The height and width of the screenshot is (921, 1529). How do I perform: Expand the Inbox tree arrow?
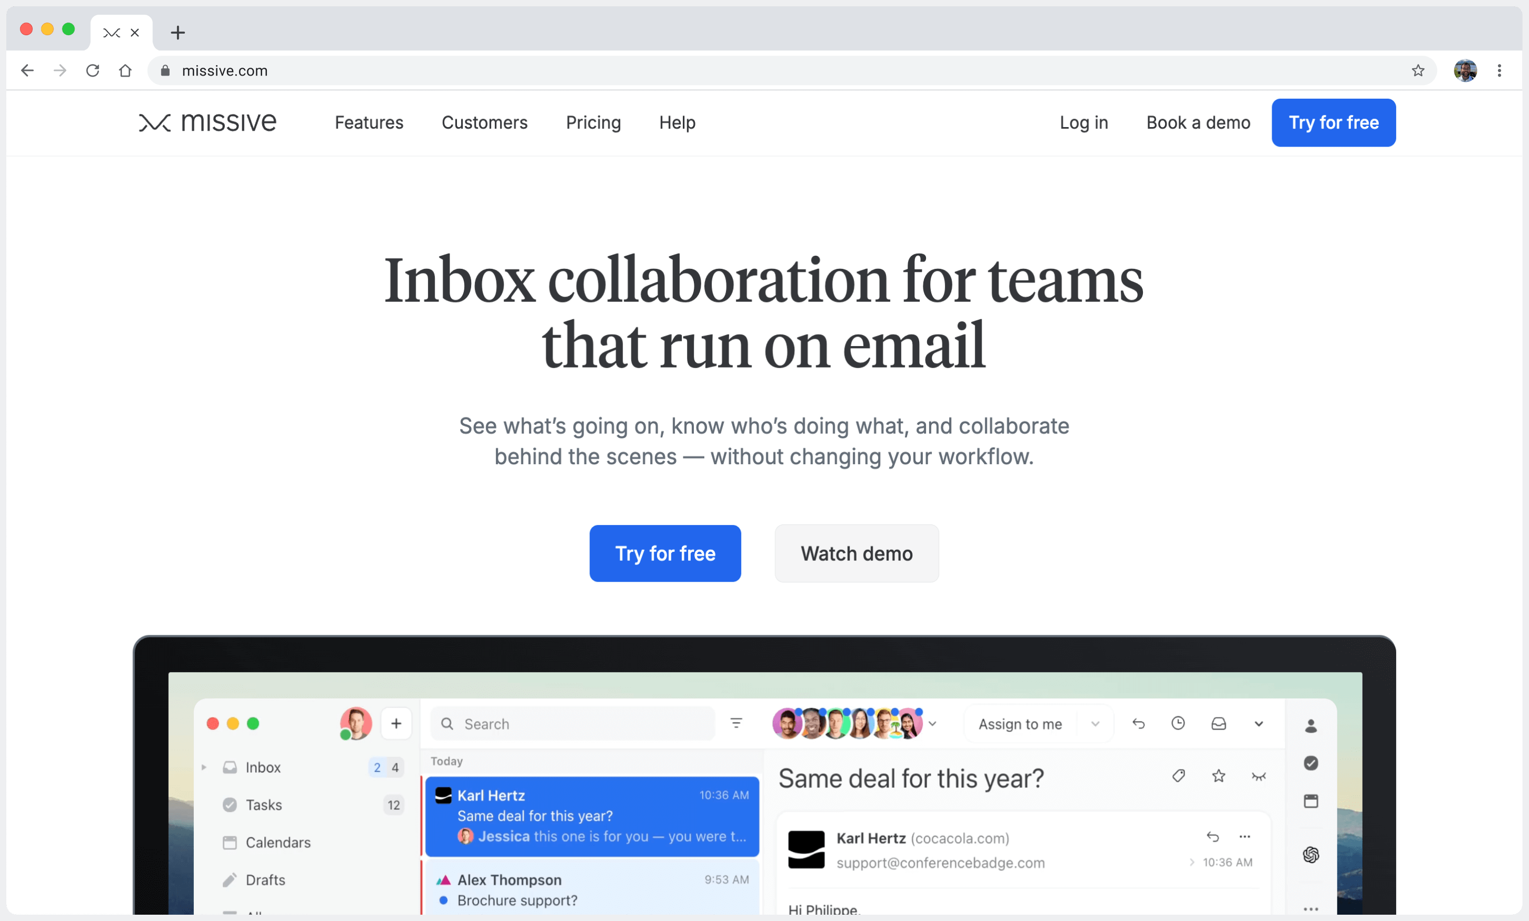coord(204,767)
